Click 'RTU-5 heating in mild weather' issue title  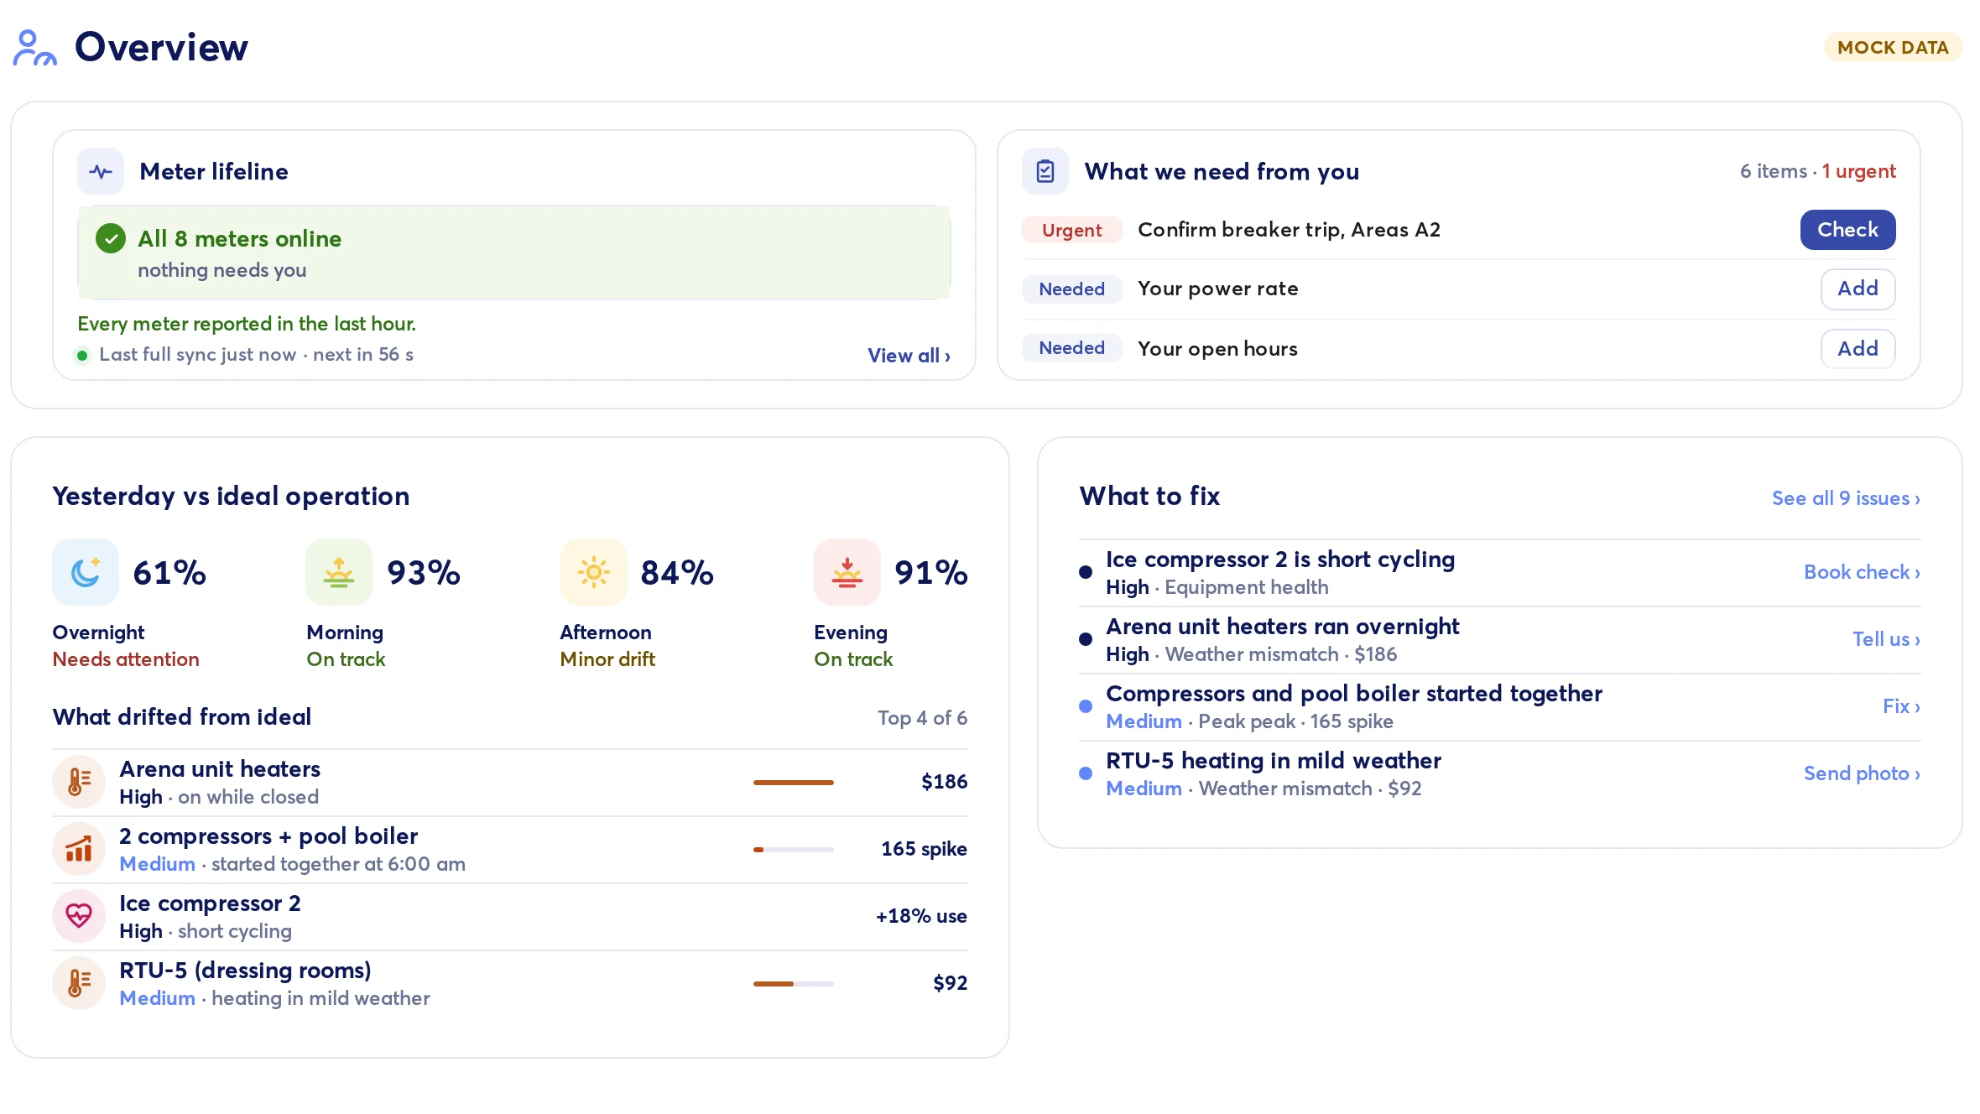(x=1273, y=761)
